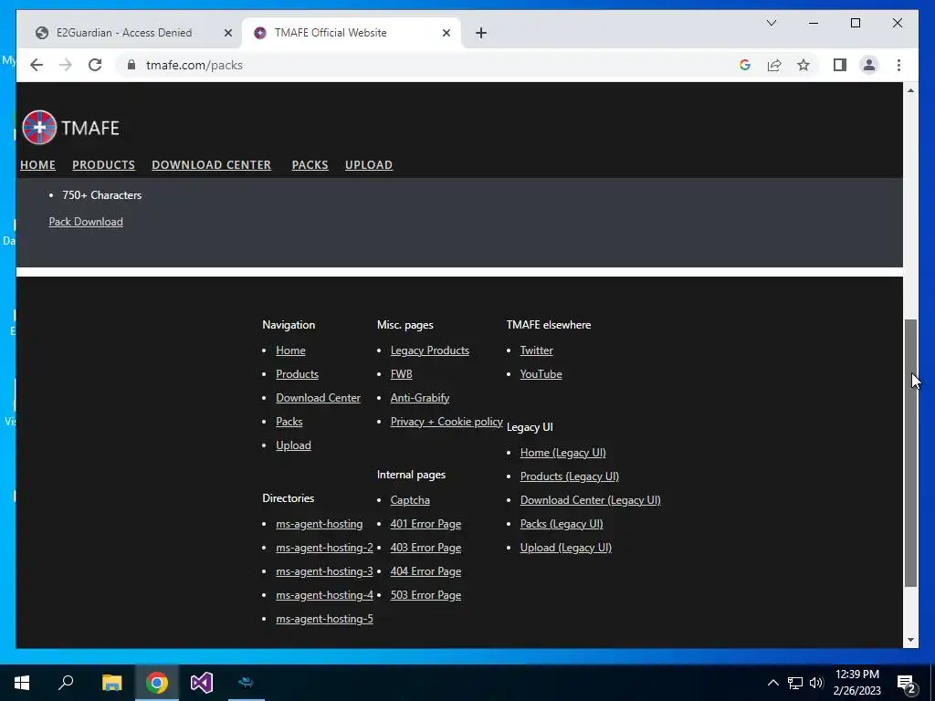Close the E2Guardian tab
The height and width of the screenshot is (701, 935).
click(x=227, y=33)
